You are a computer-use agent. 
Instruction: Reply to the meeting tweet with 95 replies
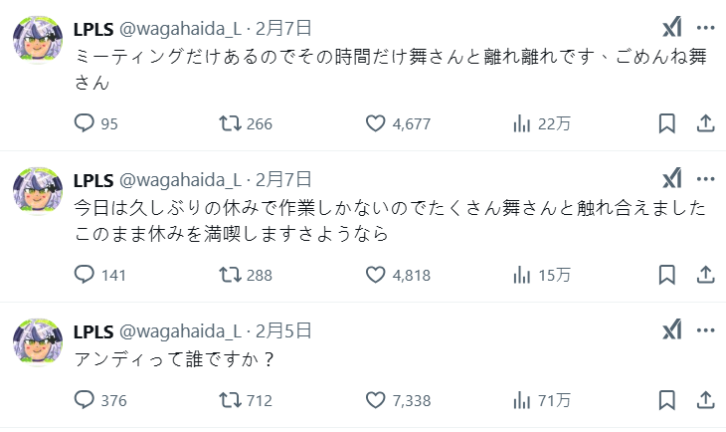coord(86,123)
